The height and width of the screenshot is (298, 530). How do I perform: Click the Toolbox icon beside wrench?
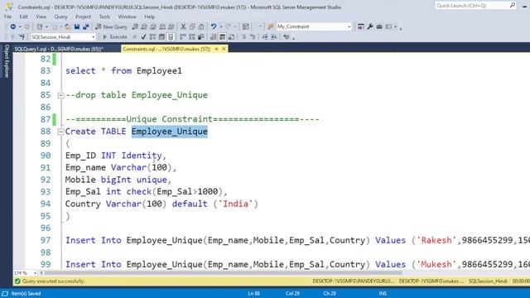click(x=379, y=26)
